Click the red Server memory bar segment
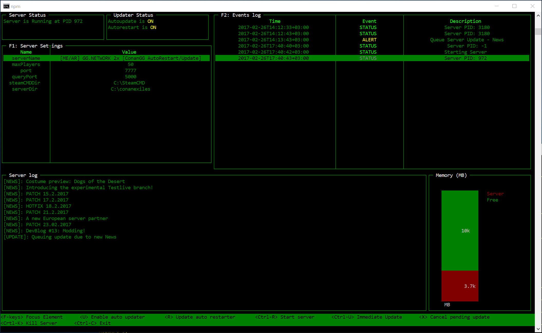The width and height of the screenshot is (542, 333). point(460,286)
